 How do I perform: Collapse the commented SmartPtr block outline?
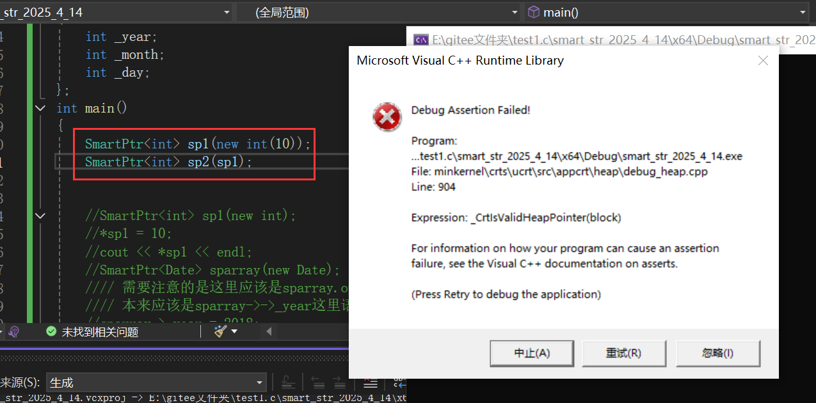(x=40, y=216)
